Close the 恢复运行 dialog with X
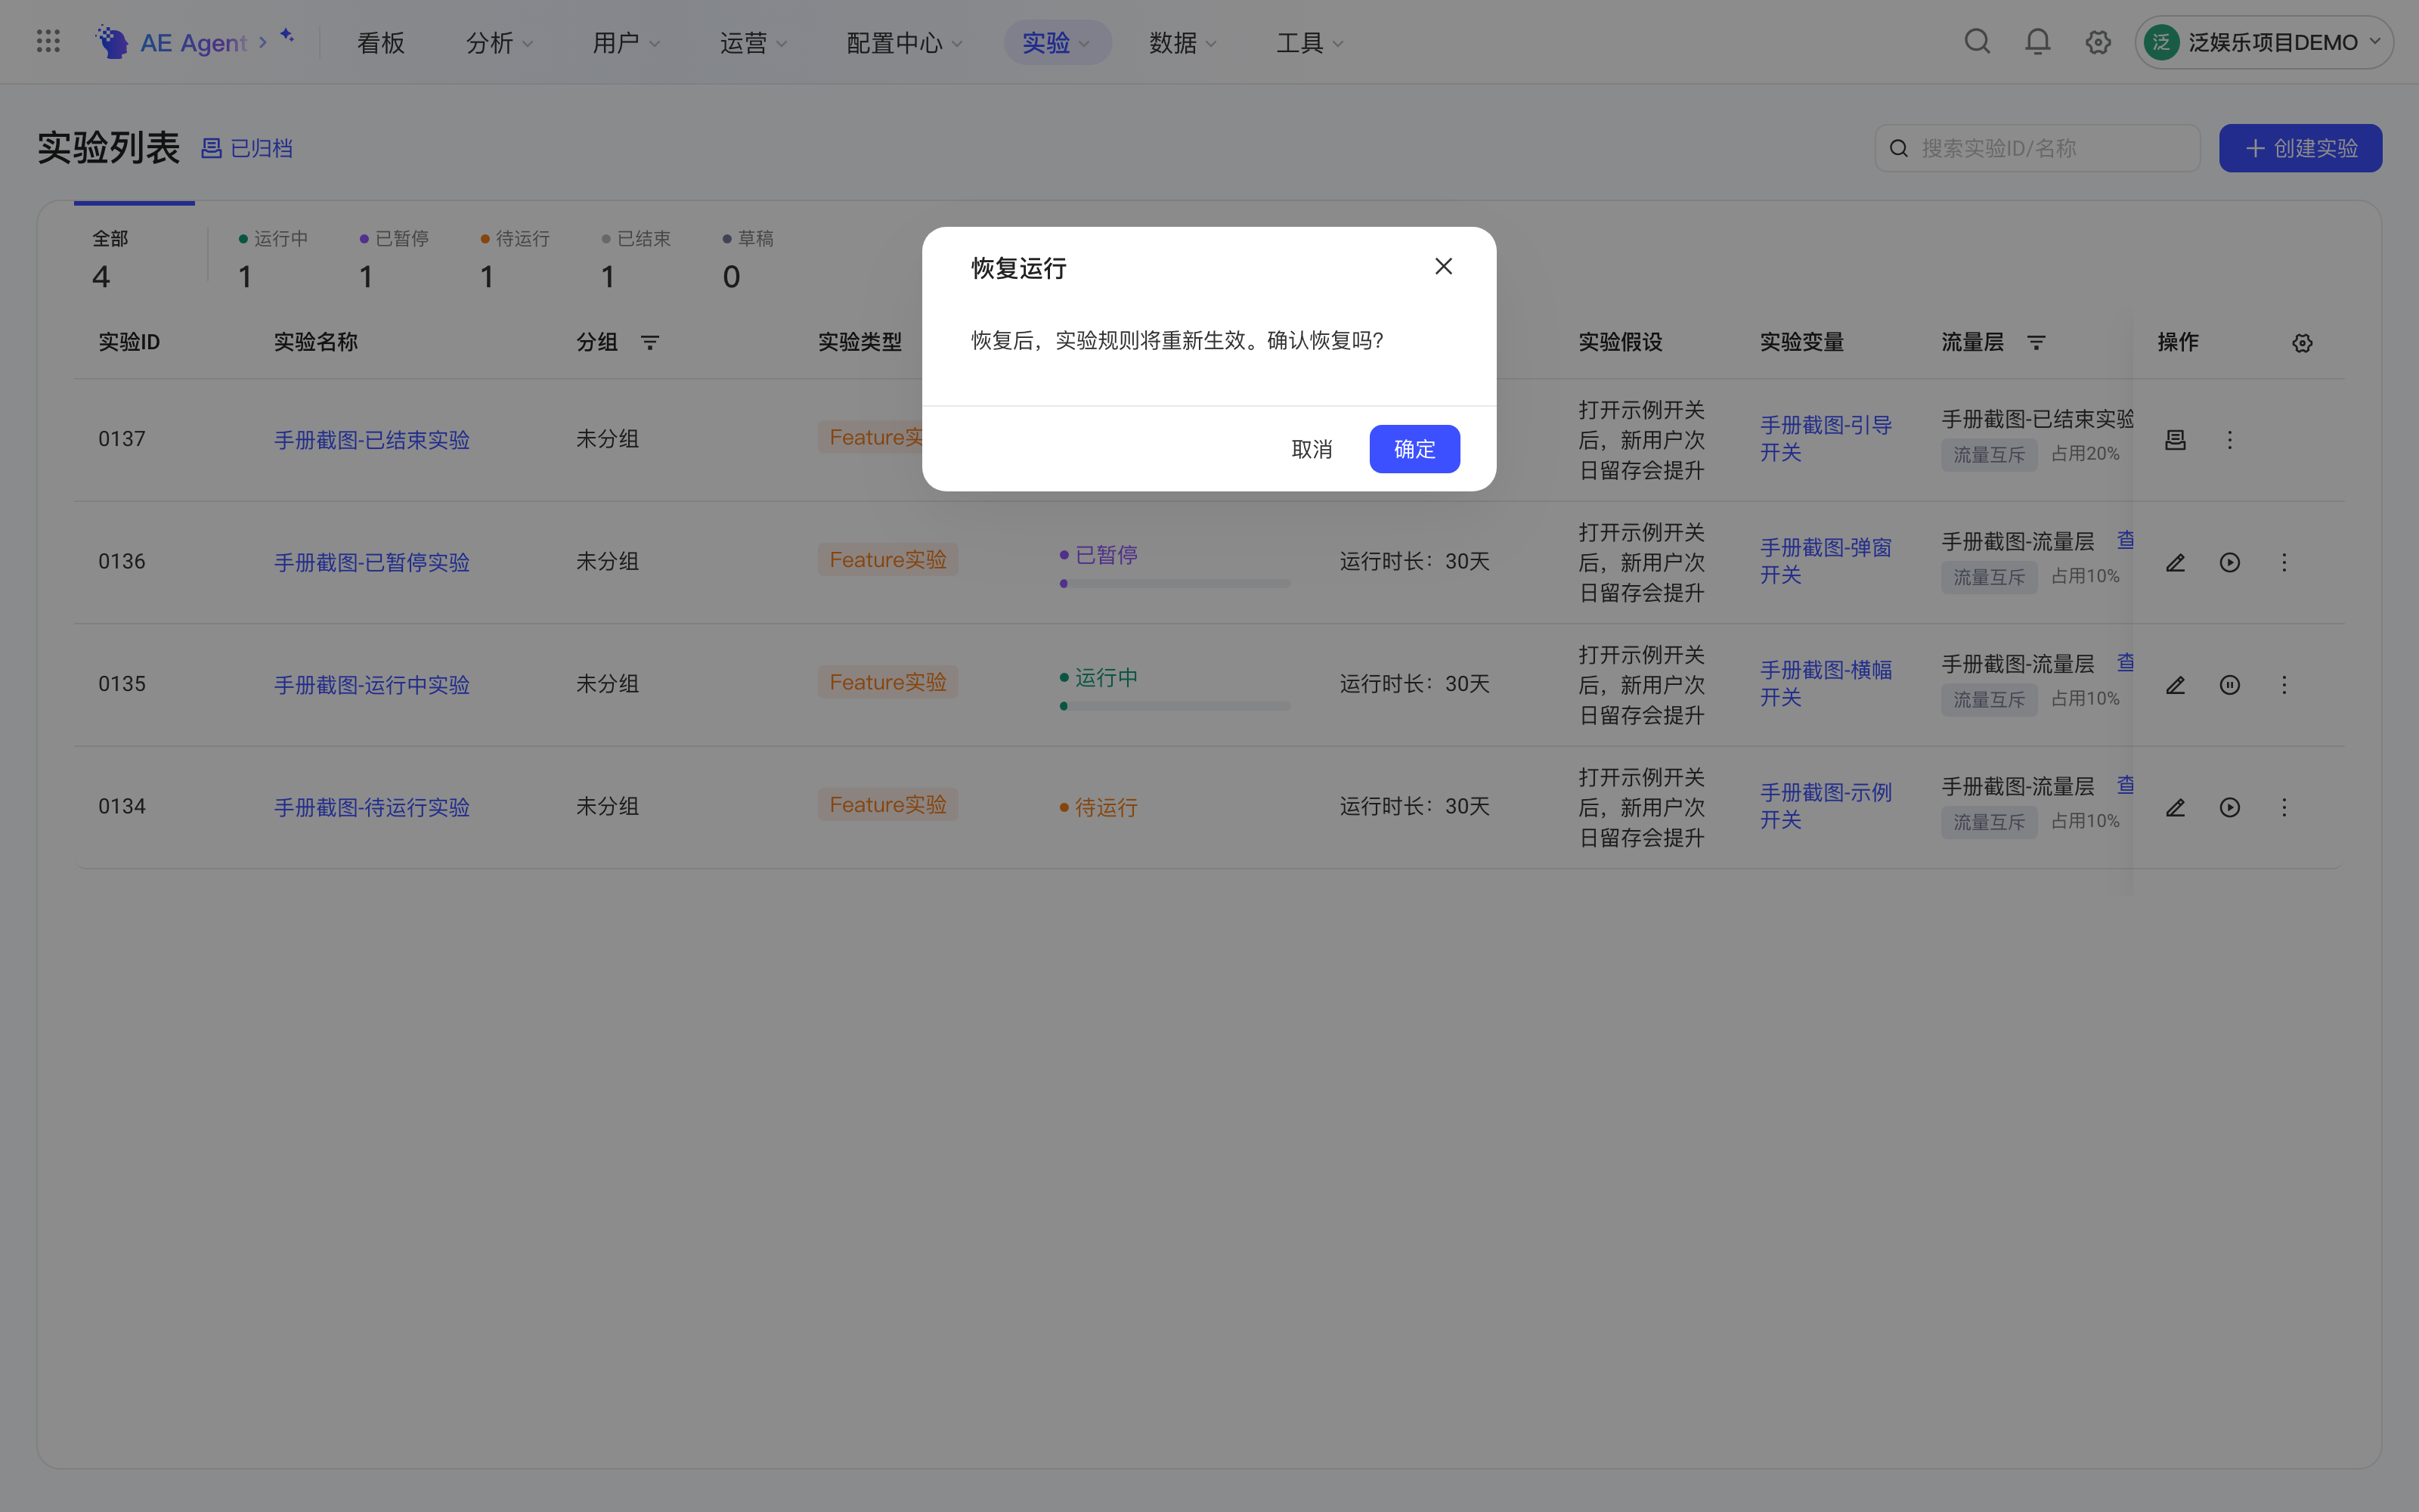2419x1512 pixels. [x=1443, y=266]
